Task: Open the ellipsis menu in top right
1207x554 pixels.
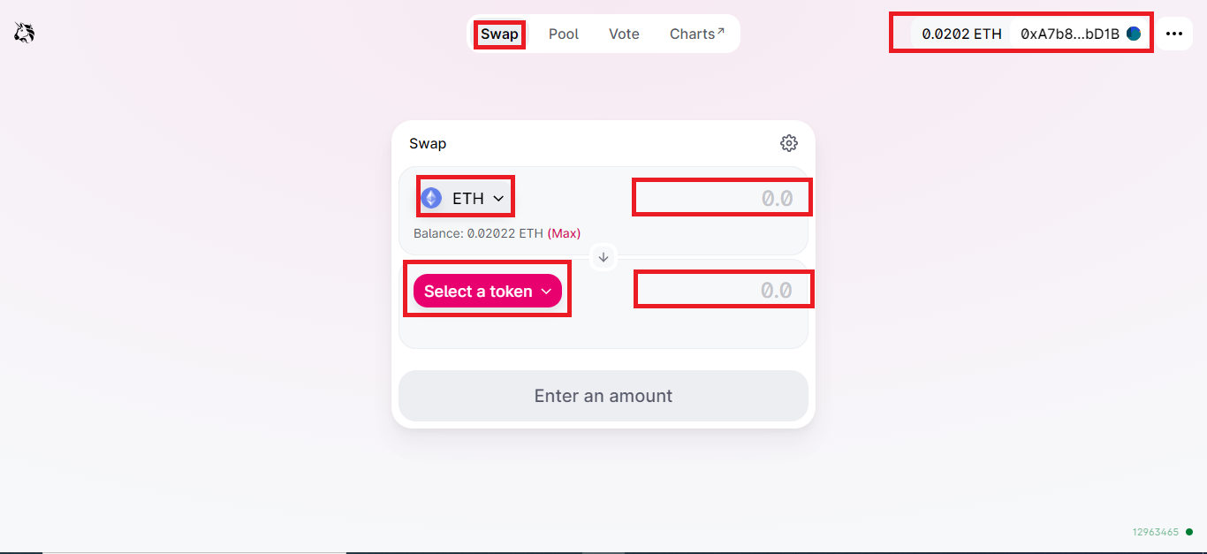Action: 1174,33
